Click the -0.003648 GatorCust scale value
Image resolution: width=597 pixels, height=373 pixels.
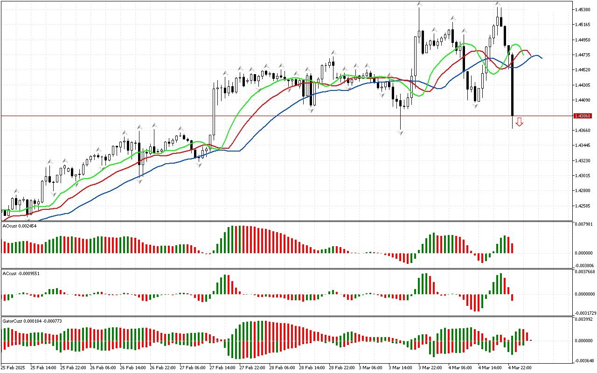(584, 360)
